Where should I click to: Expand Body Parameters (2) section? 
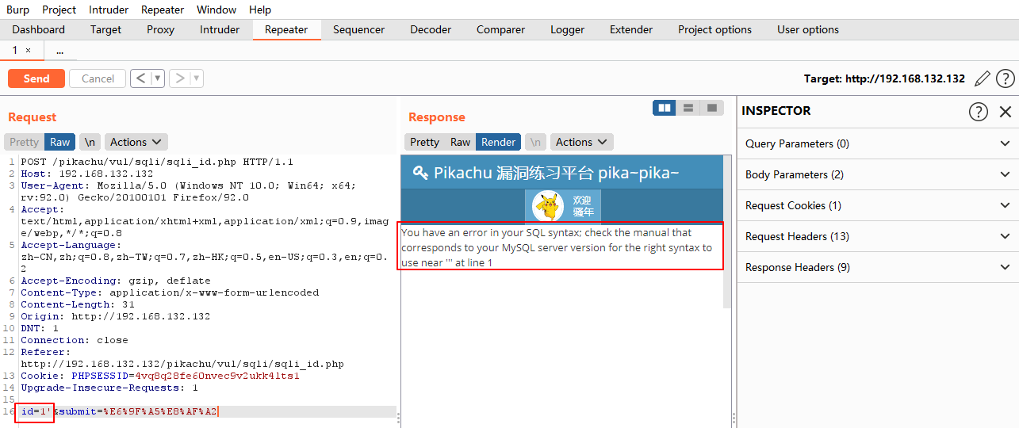[878, 174]
